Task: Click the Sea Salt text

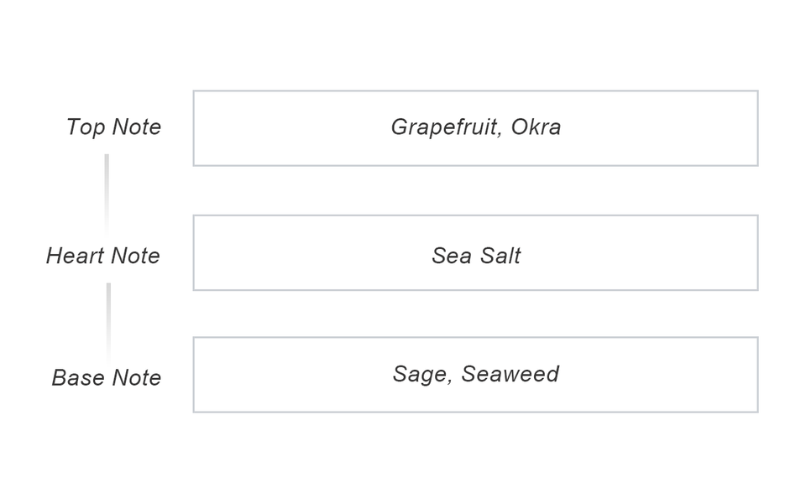Action: (x=476, y=256)
